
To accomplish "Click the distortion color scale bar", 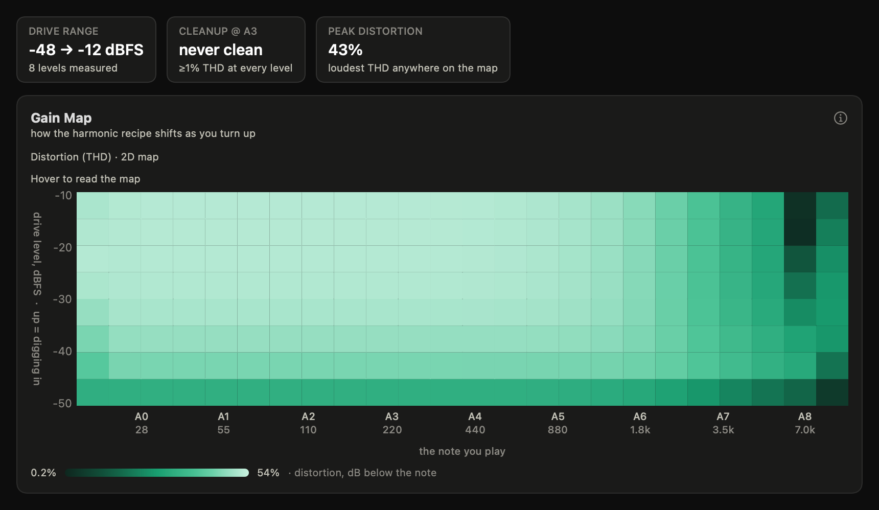I will [157, 473].
